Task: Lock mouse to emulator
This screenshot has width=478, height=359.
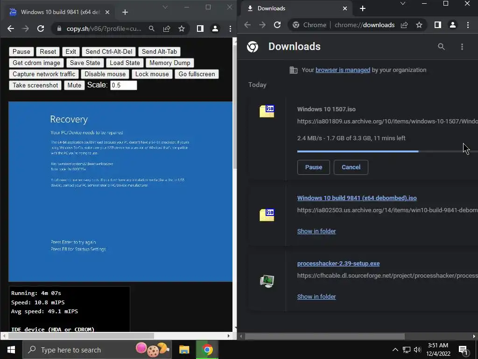Action: pos(152,74)
